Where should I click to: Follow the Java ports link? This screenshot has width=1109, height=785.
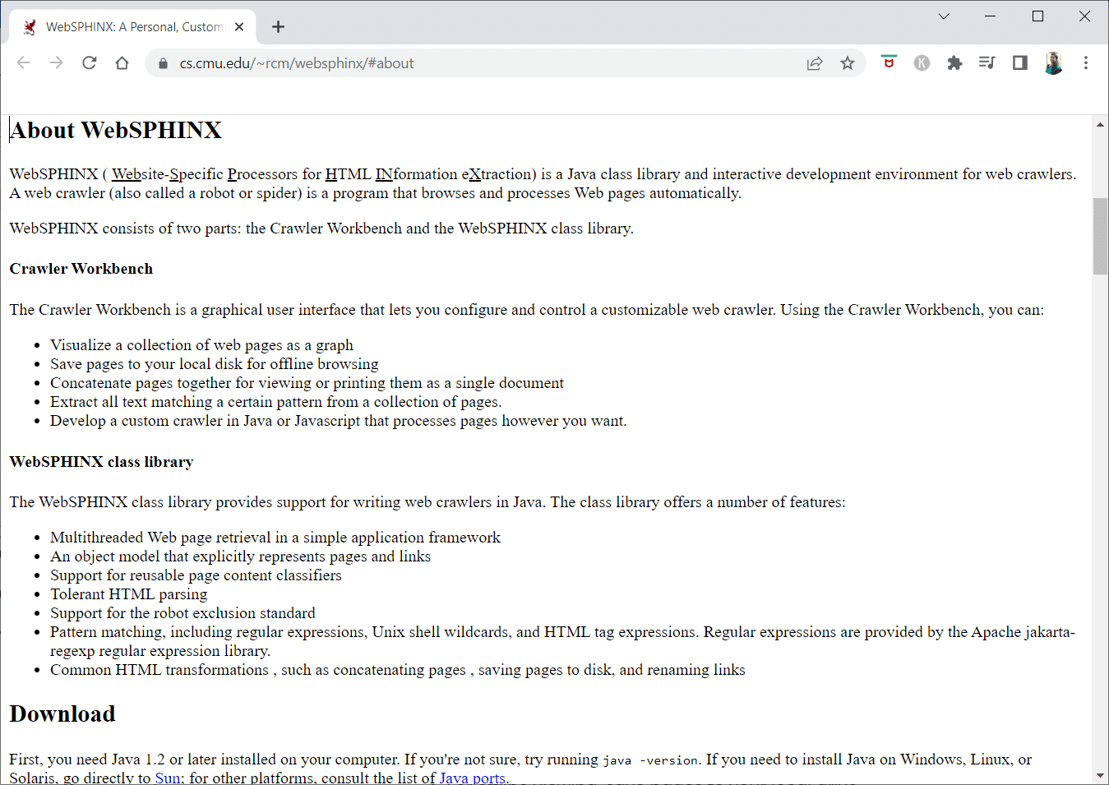pyautogui.click(x=473, y=778)
